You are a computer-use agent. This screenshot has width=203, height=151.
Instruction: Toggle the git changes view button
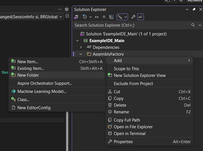tap(120, 17)
